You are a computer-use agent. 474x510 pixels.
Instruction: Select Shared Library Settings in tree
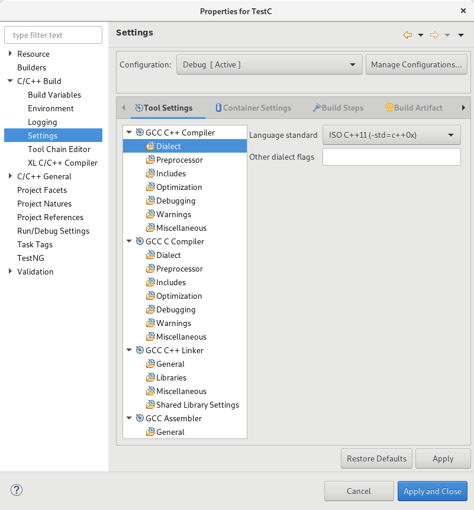point(197,405)
